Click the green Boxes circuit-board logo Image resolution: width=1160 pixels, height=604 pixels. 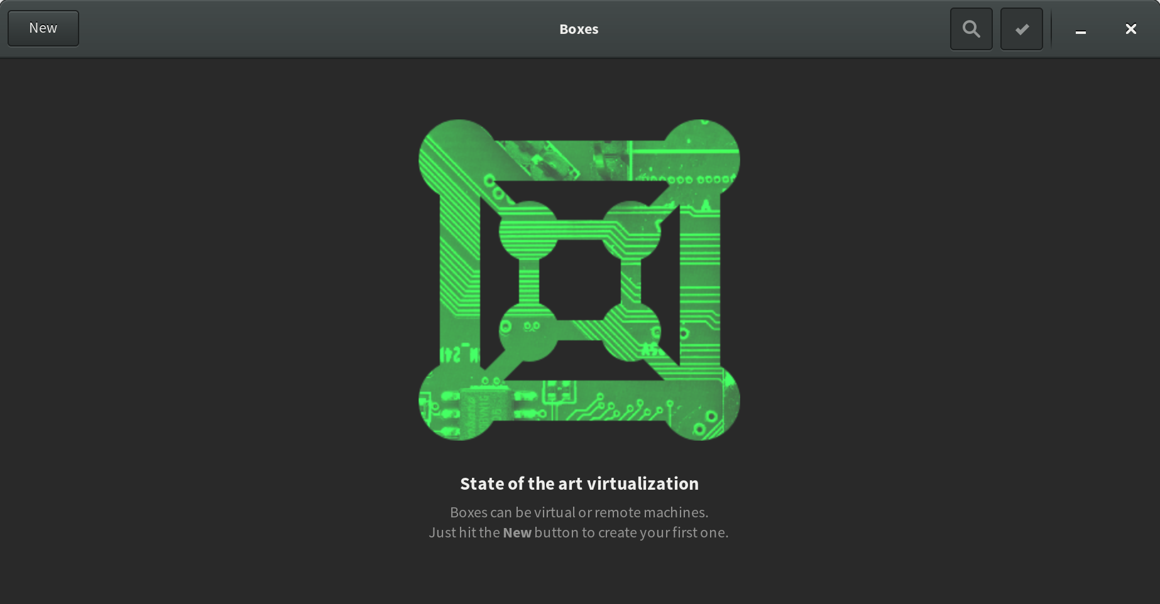point(579,280)
